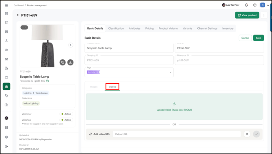Viewport: 272px width, 154px height.
Task: Click the logout icon in the sidebar
Action: (6, 146)
